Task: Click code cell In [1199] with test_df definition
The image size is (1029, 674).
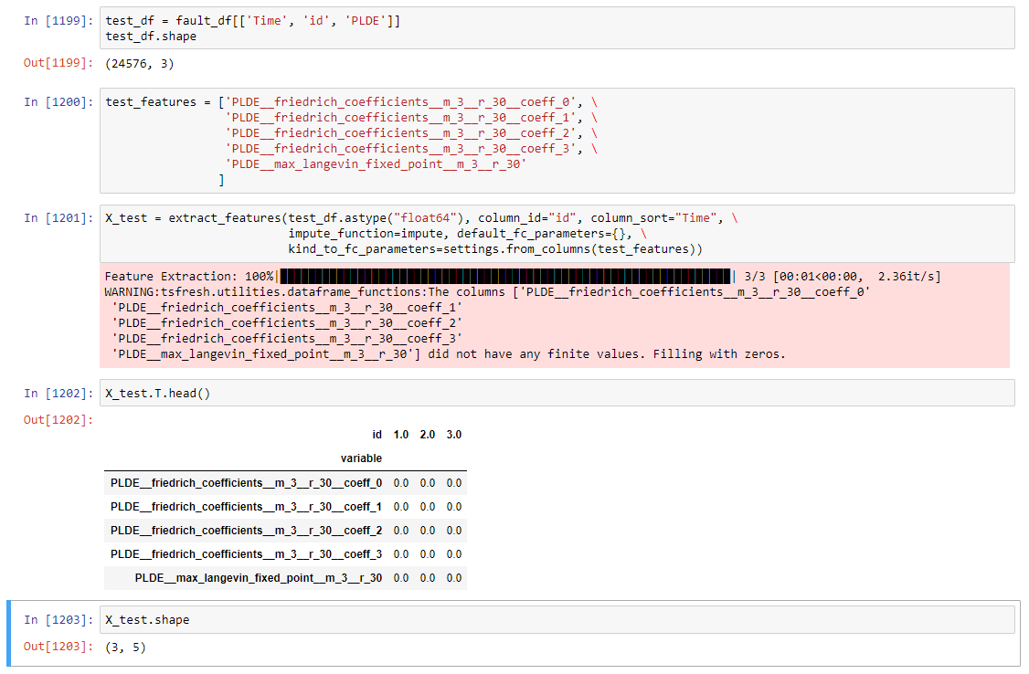Action: pos(557,28)
